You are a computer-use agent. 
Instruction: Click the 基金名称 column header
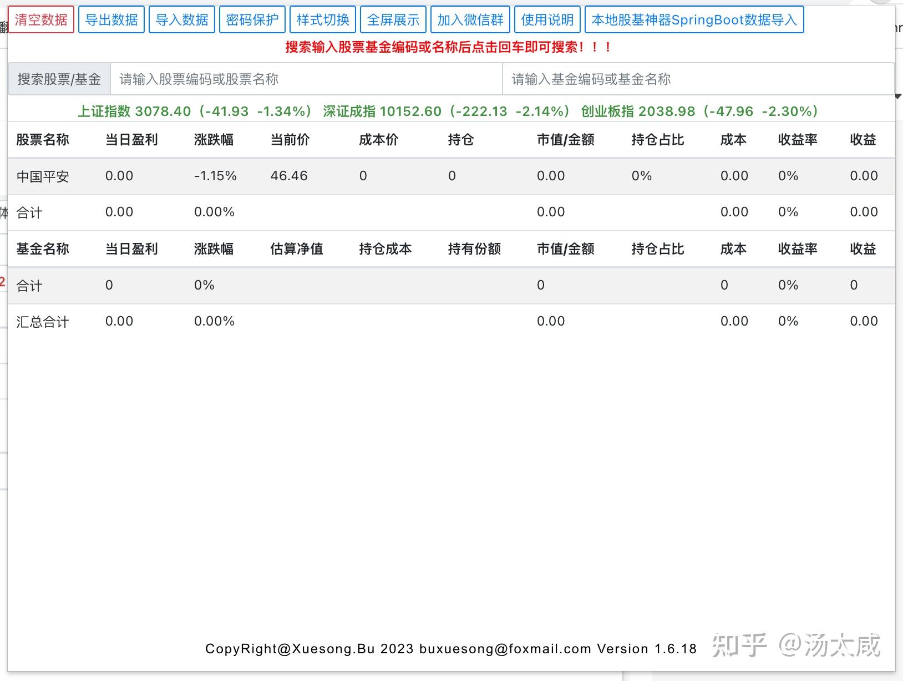coord(42,249)
